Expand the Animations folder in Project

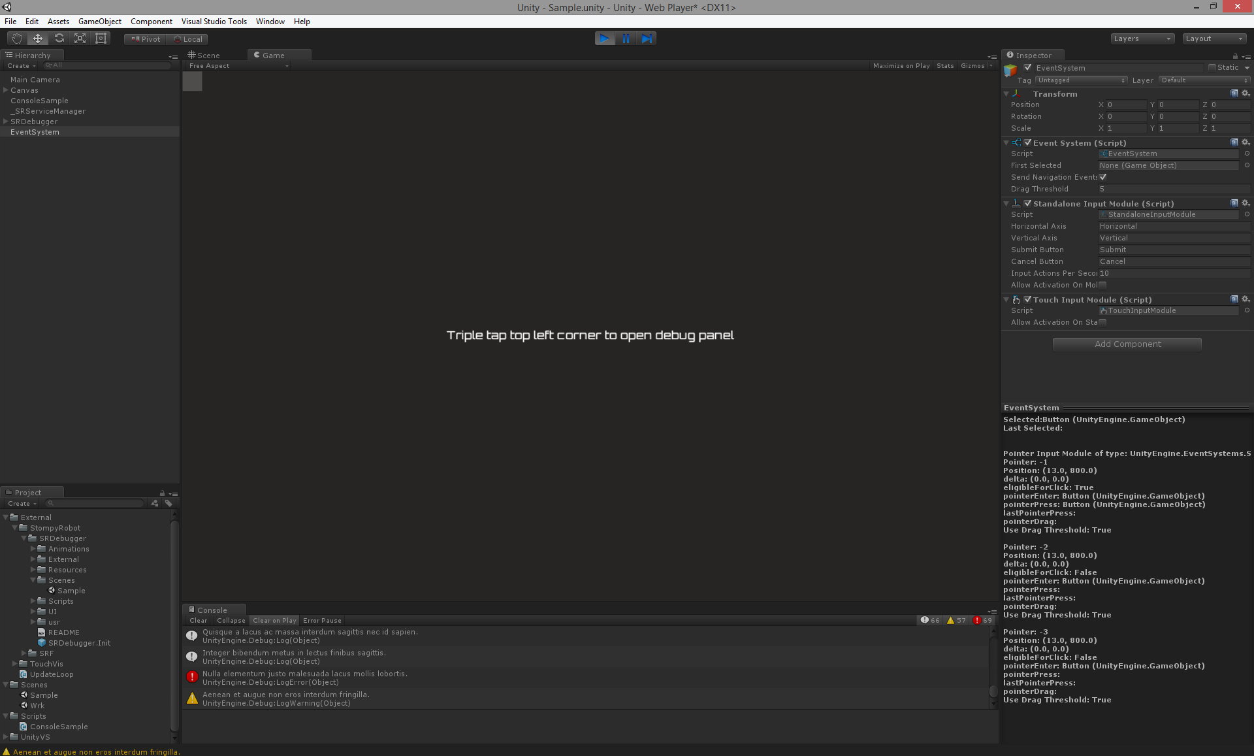(x=33, y=549)
